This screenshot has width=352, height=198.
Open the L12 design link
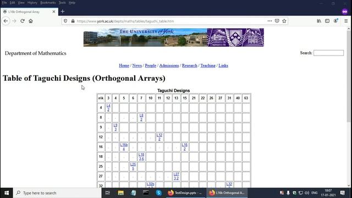159,137
